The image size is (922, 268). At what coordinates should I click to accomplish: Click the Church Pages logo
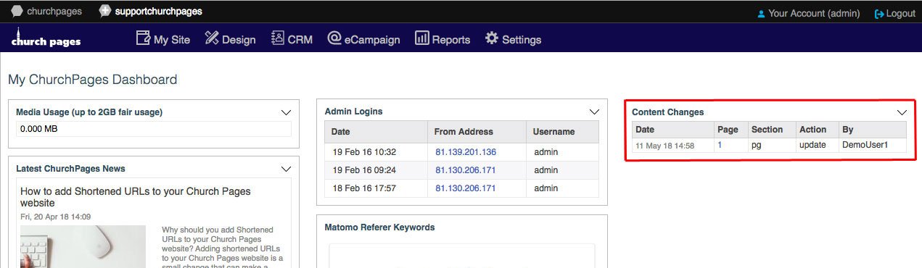(x=46, y=38)
